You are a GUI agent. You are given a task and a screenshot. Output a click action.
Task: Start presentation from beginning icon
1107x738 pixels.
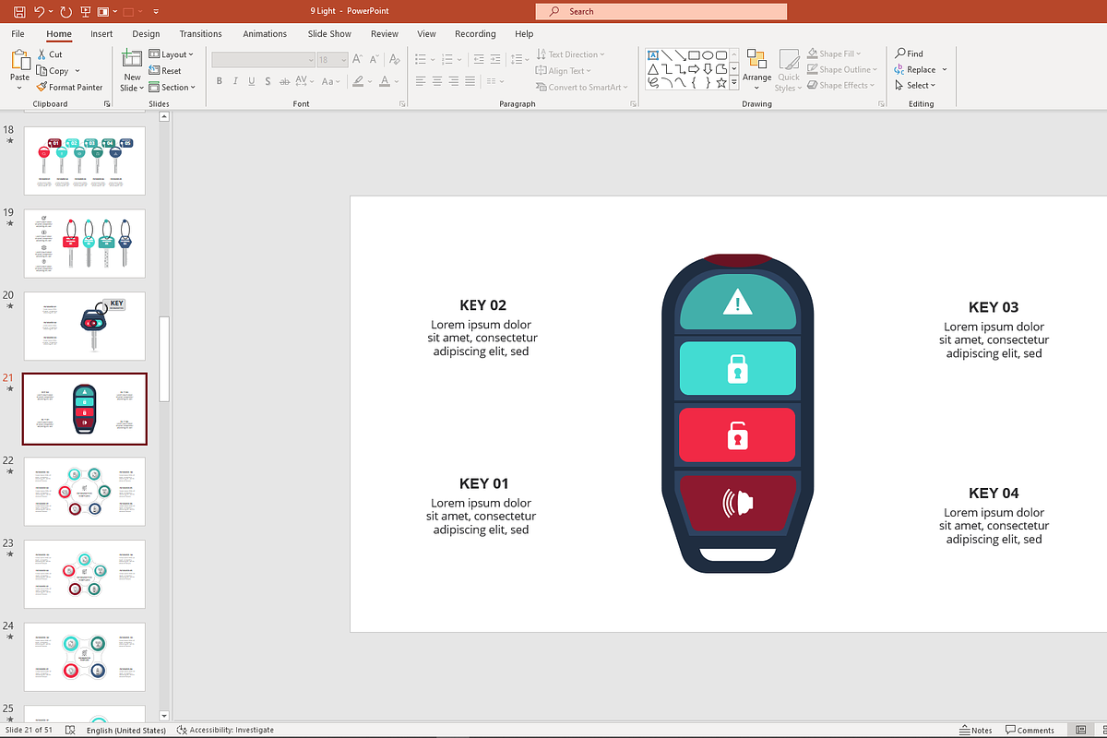pos(86,12)
